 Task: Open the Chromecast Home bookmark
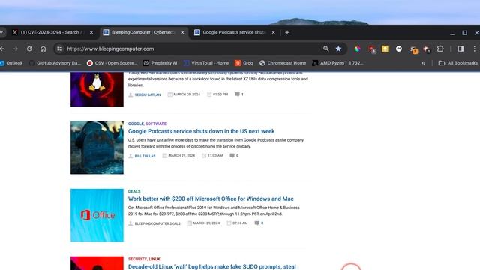coord(283,63)
